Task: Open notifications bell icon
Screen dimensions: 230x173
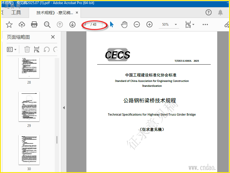Action: (220, 12)
